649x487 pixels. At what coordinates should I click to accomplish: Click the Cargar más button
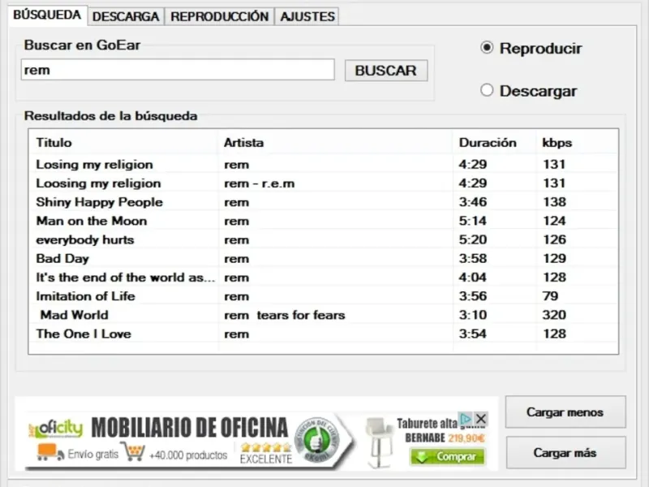tap(565, 453)
